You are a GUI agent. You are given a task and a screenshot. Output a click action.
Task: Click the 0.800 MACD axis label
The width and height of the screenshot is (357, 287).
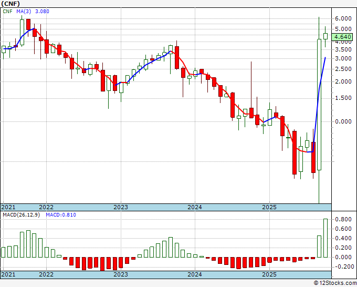(343, 220)
